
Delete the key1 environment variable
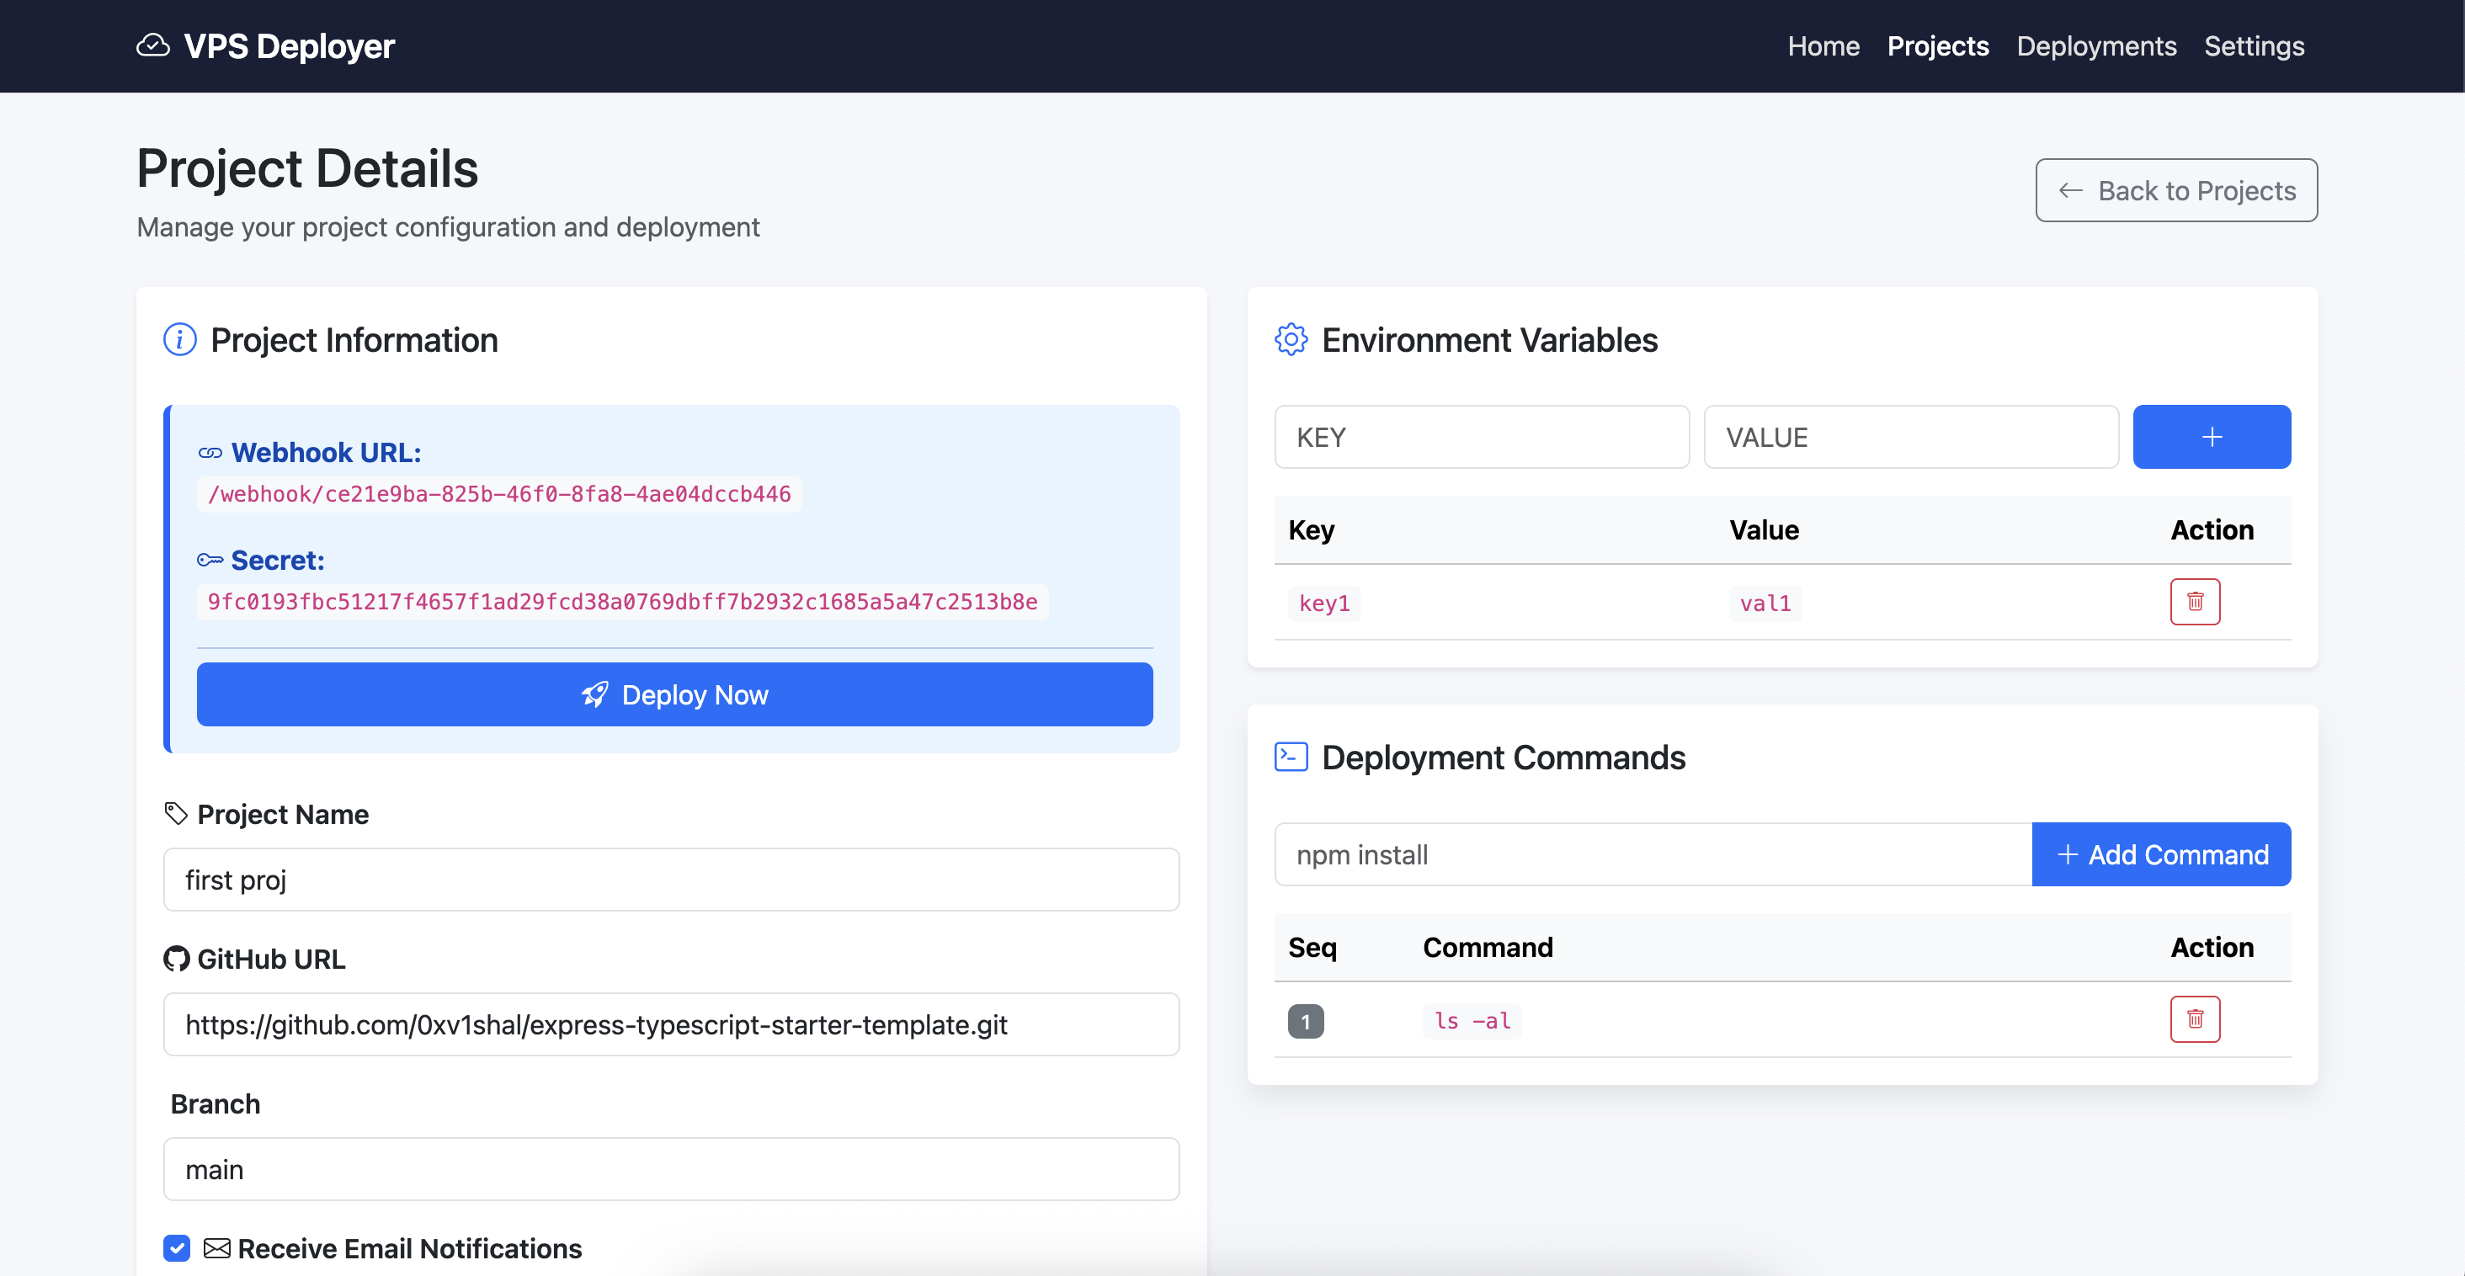pos(2195,602)
